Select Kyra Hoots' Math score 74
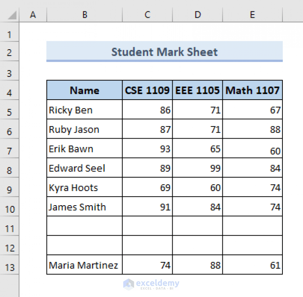 tap(252, 187)
